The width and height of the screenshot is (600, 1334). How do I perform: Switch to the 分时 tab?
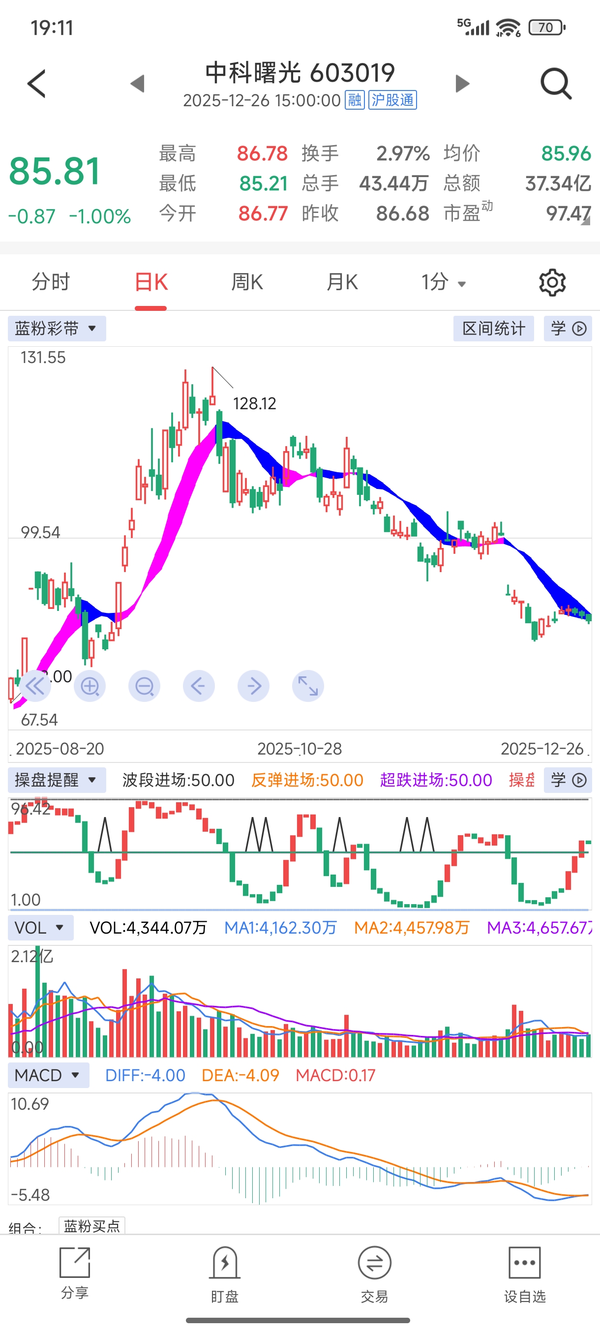(x=51, y=283)
